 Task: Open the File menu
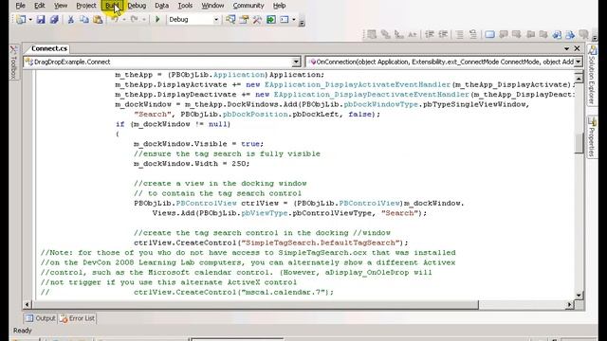pyautogui.click(x=20, y=6)
